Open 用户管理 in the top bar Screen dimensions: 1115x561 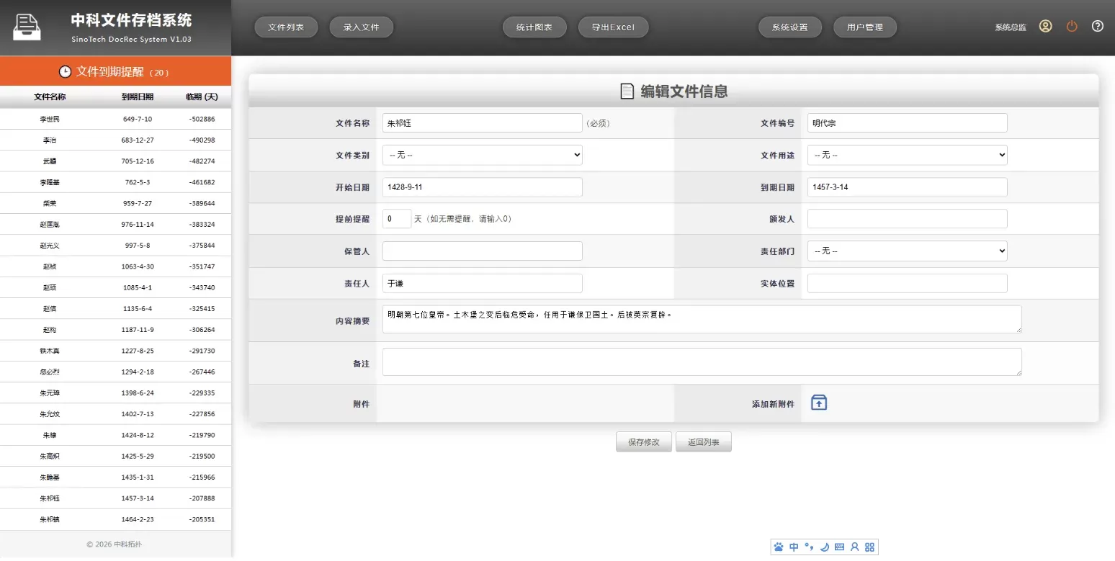(865, 27)
